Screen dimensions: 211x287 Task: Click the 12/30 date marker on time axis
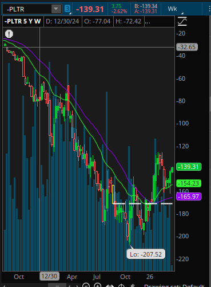(49, 276)
